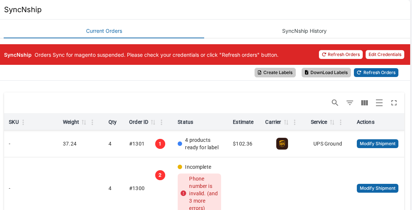Click the show/hide columns icon
Image resolution: width=412 pixels, height=210 pixels.
point(365,103)
